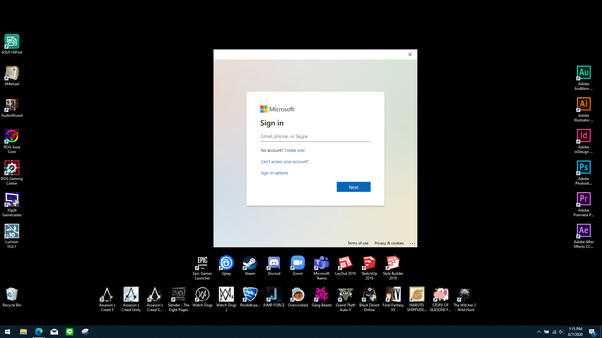Open Slender The Eight Pages icon
Viewport: 602px width, 338px height.
[x=179, y=299]
